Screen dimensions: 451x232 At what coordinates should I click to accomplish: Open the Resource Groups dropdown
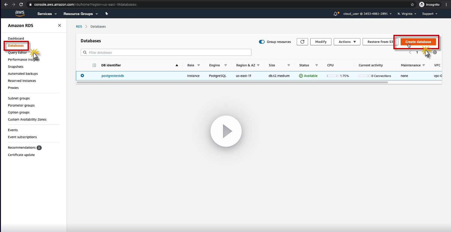(x=80, y=14)
